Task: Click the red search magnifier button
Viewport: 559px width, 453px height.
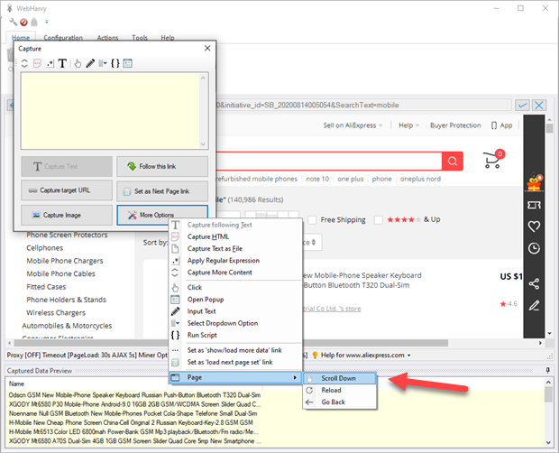Action: tap(452, 161)
